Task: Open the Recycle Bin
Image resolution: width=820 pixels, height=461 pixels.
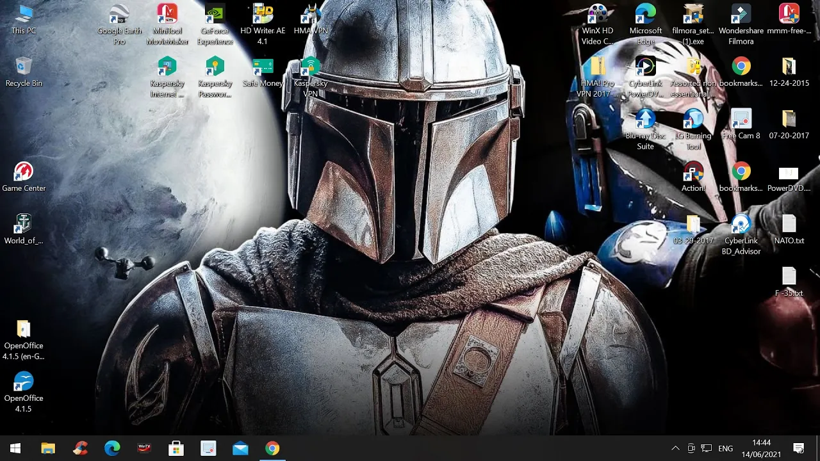Action: coord(24,72)
